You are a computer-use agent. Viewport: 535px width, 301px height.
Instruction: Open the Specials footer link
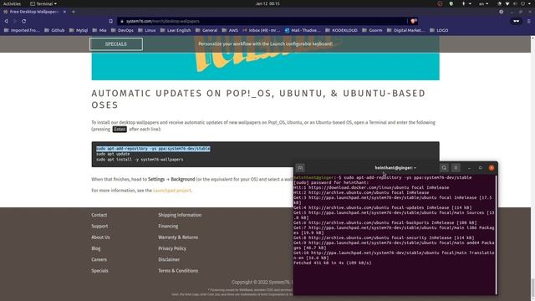(x=99, y=271)
